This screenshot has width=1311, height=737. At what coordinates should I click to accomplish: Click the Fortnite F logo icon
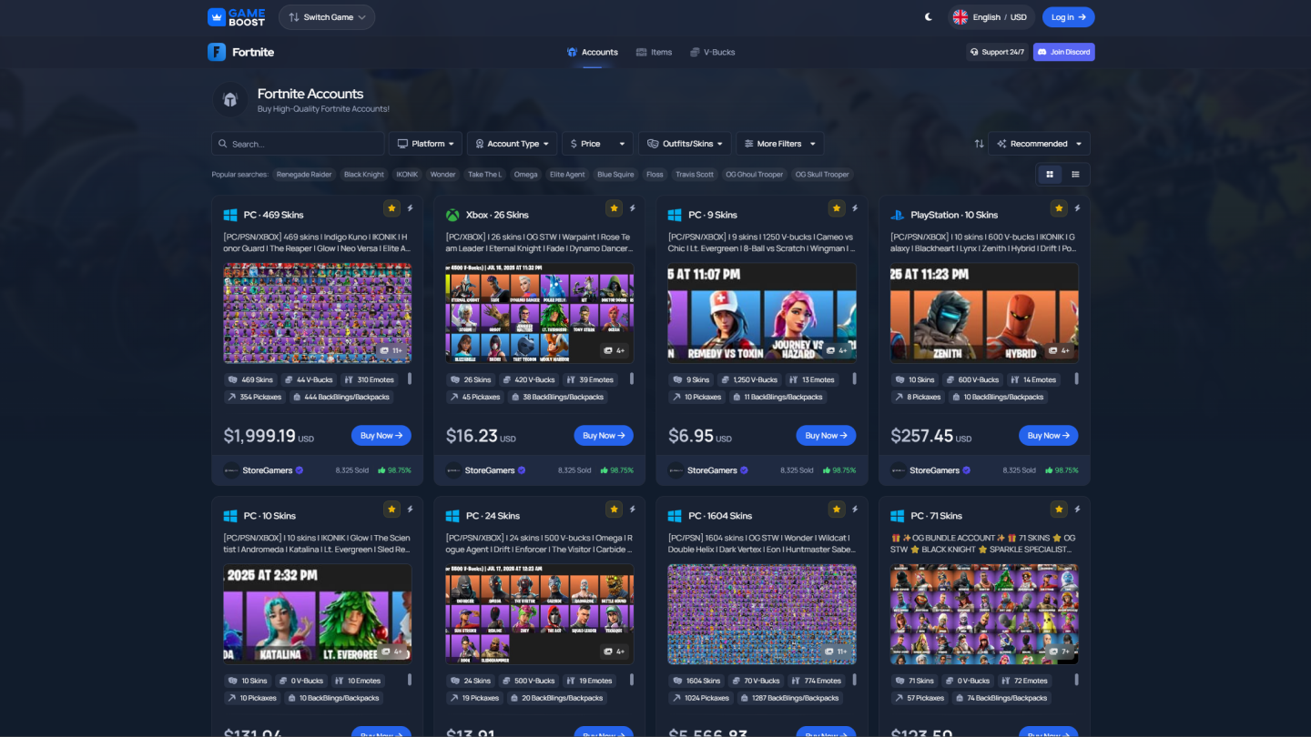click(217, 52)
